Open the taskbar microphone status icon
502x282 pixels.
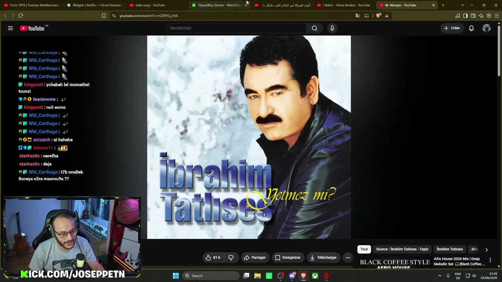tap(448, 276)
